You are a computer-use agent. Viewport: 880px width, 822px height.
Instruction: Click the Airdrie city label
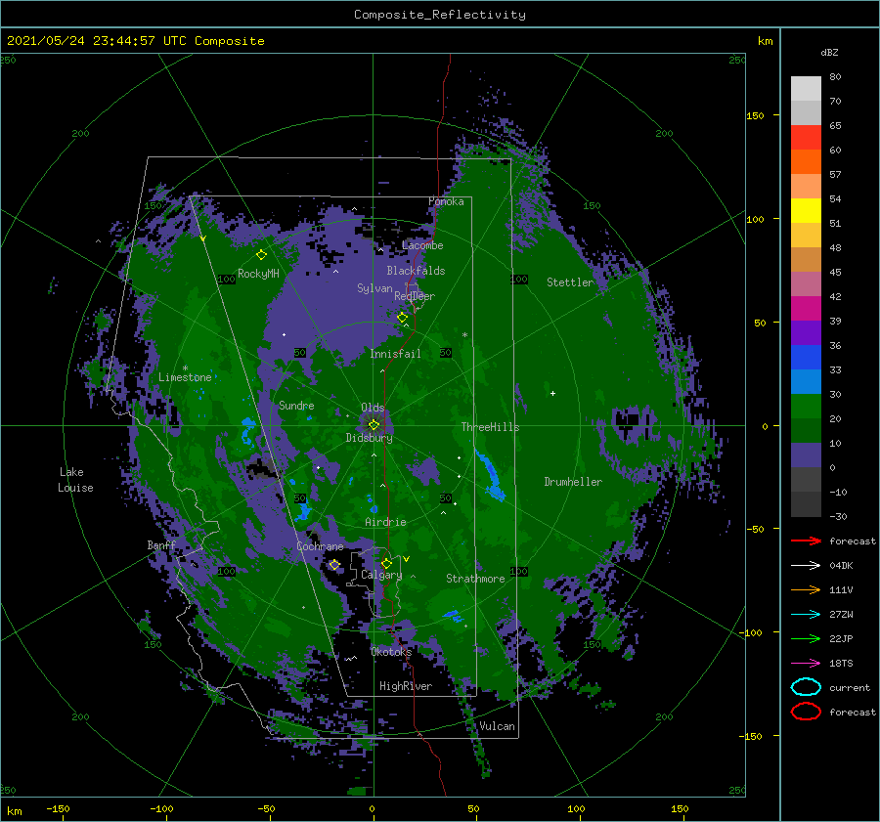coord(385,522)
